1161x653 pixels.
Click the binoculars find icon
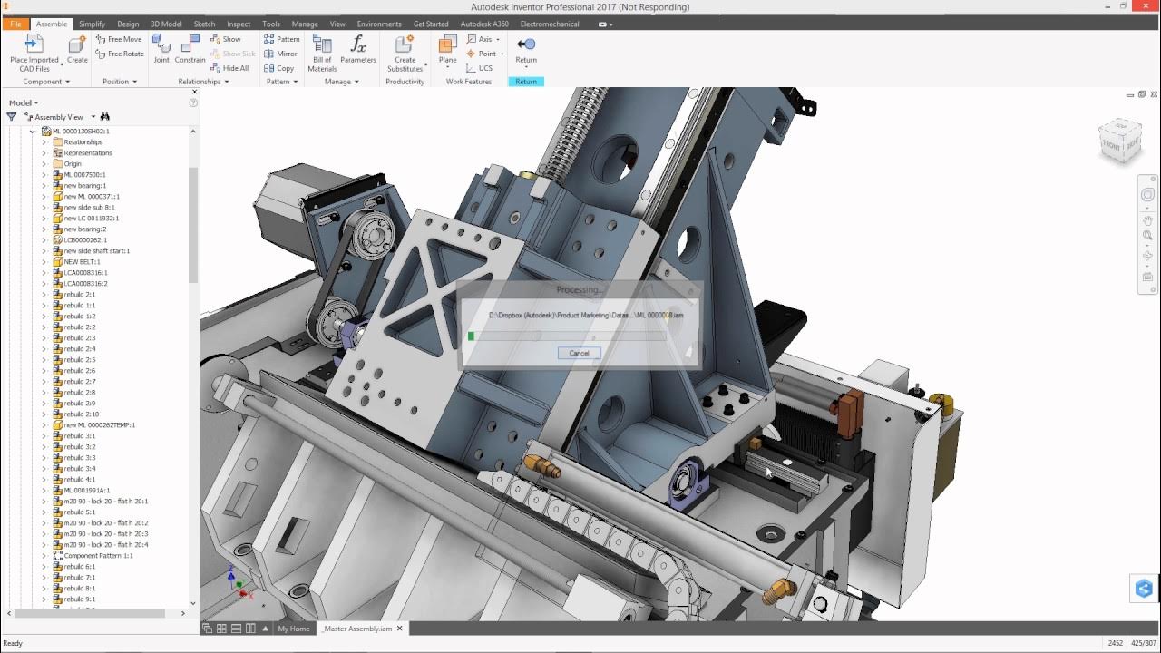click(x=105, y=117)
